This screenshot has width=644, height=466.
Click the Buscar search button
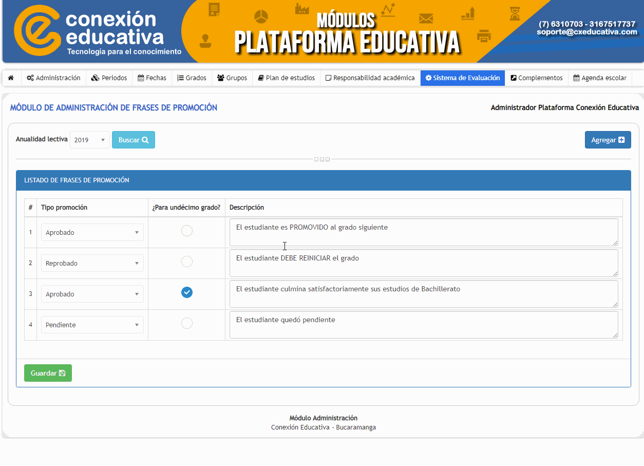point(134,140)
